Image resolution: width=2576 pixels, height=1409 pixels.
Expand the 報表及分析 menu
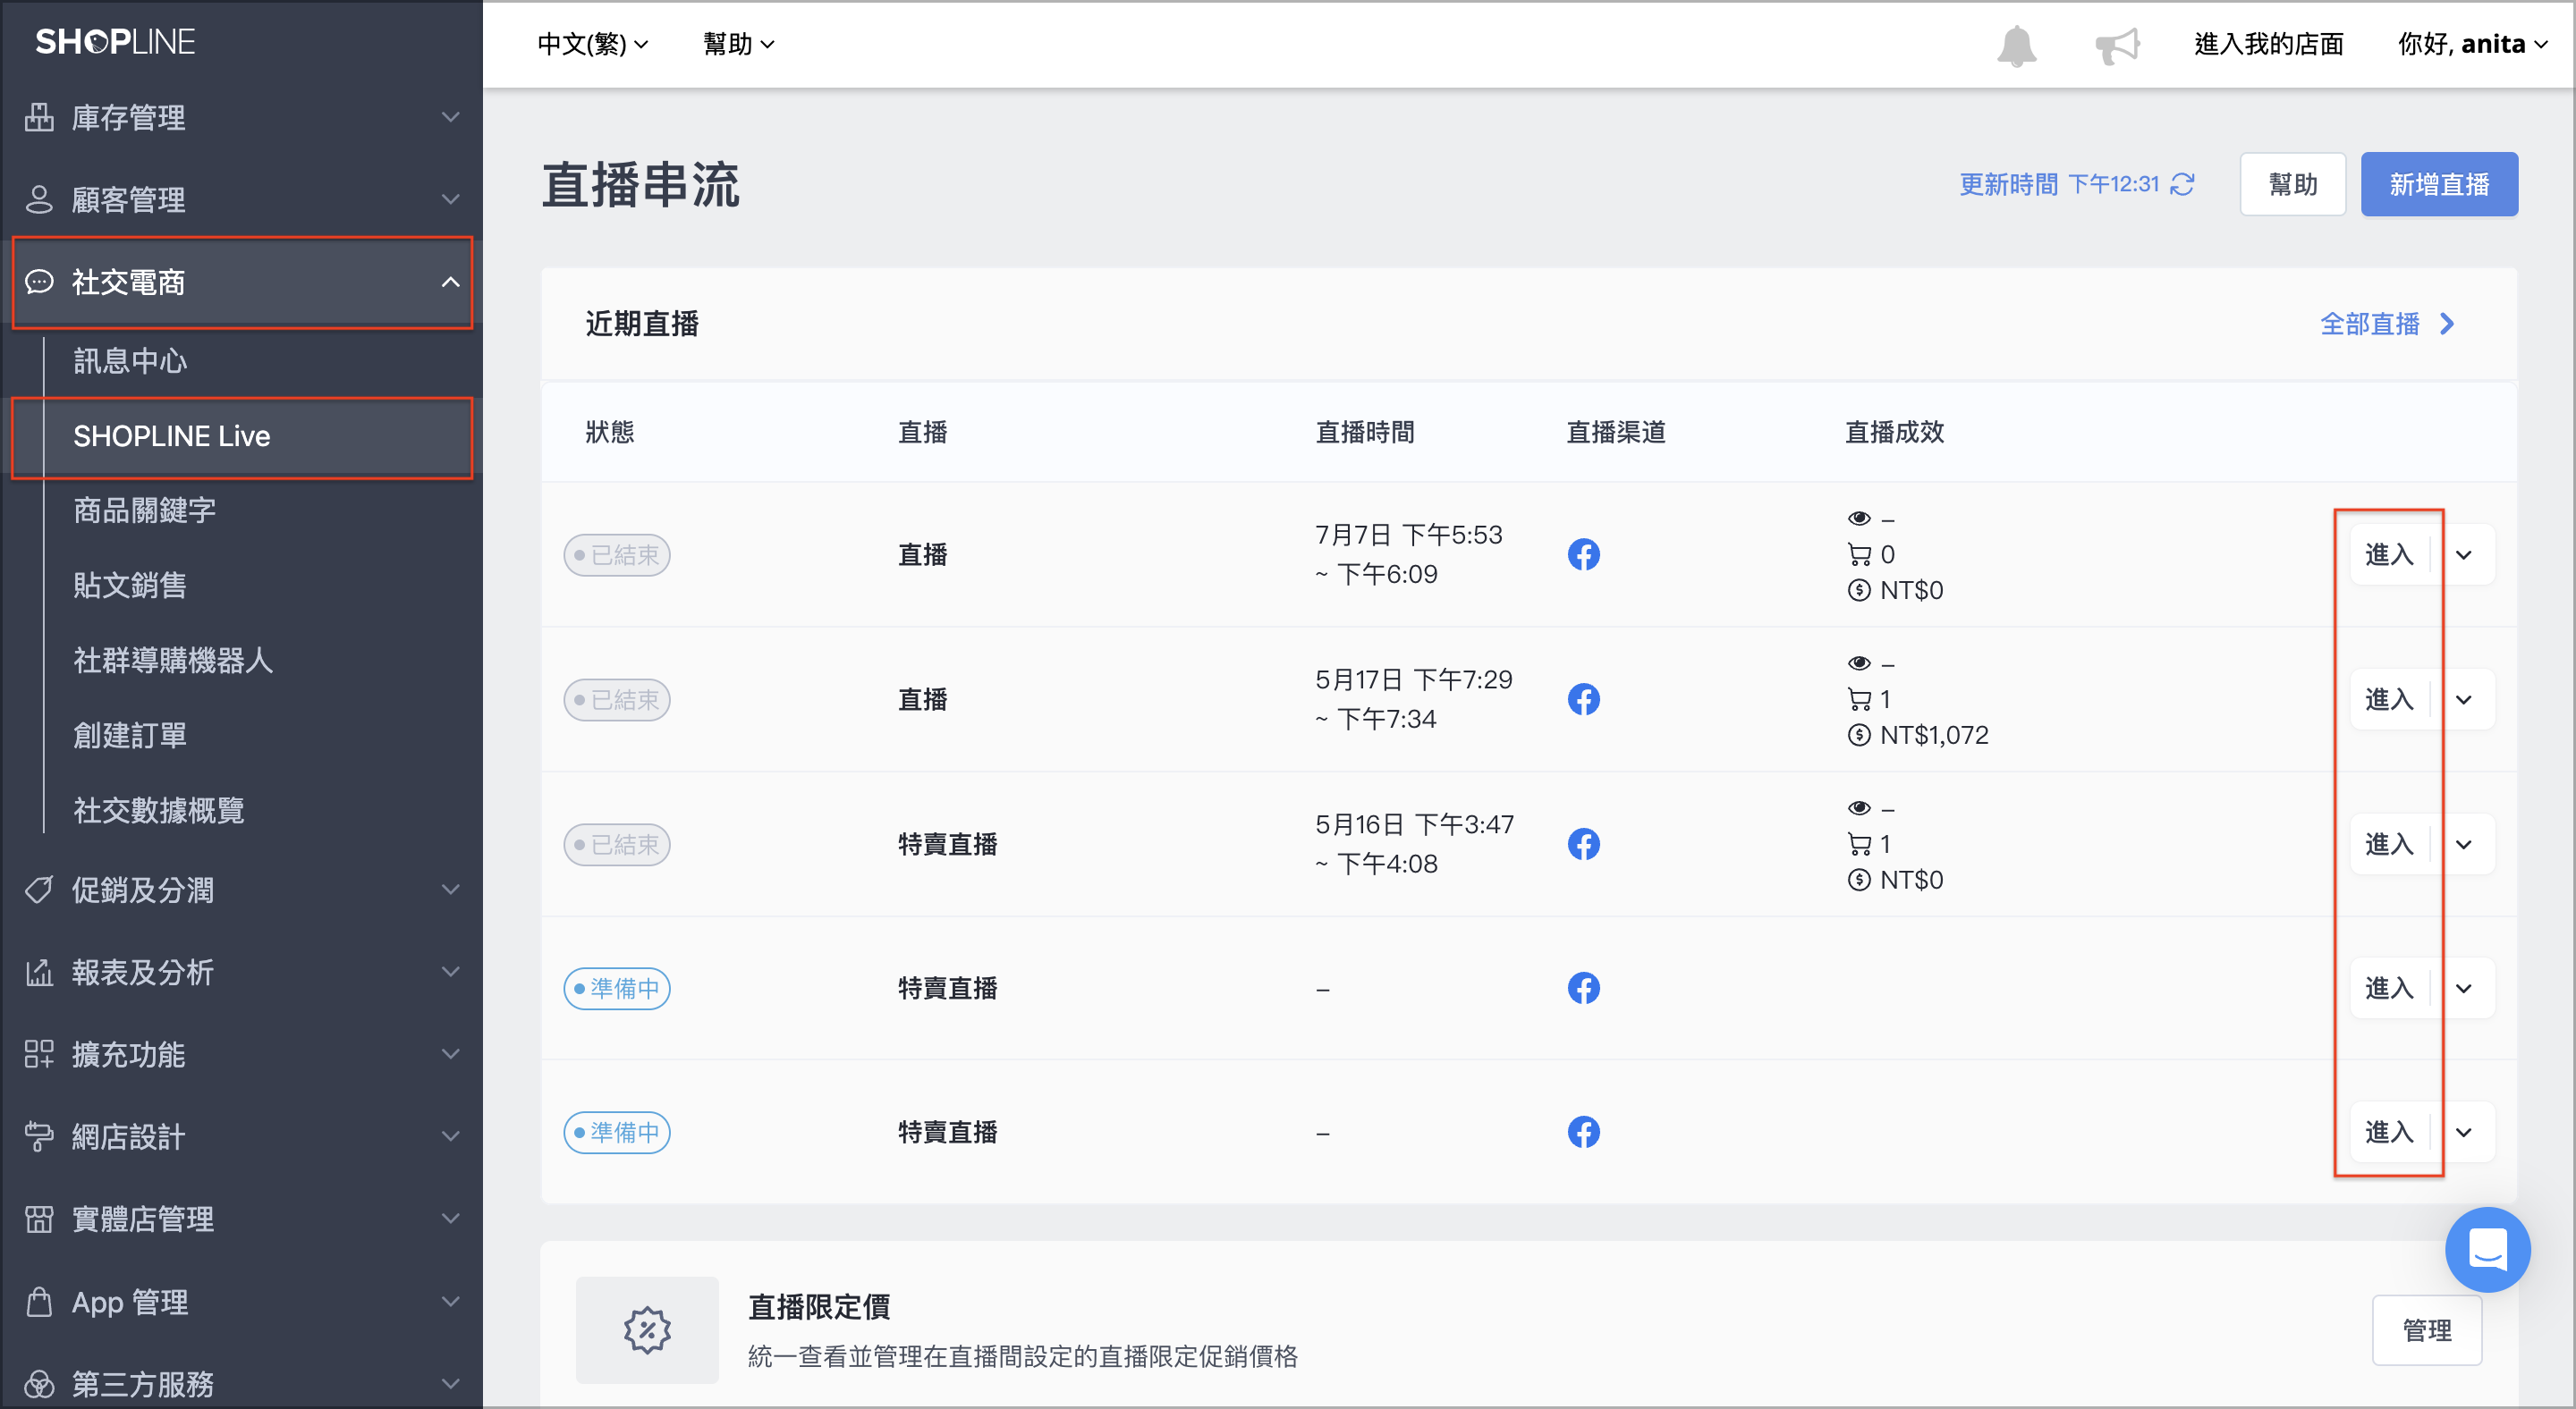[451, 973]
